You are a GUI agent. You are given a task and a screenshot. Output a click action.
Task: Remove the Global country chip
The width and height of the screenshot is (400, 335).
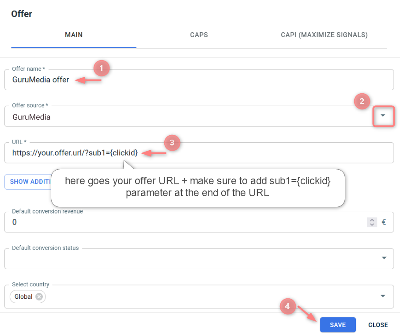click(39, 297)
